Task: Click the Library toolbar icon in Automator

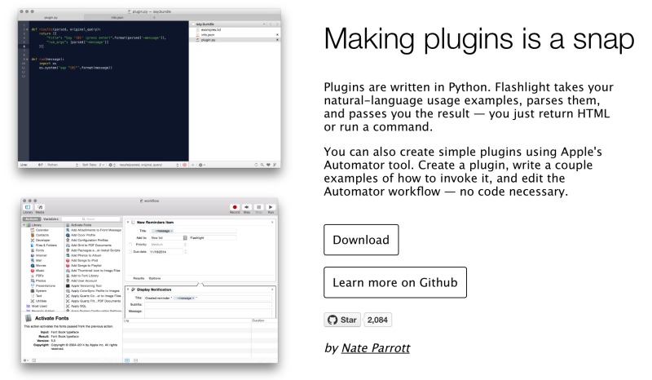Action: point(28,207)
